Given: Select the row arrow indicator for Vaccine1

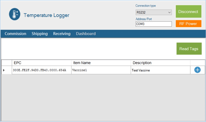Looking at the screenshot, I should click(x=4, y=70).
